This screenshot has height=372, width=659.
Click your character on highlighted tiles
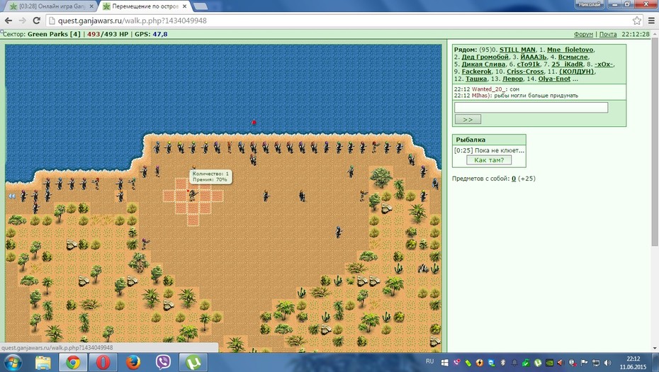pos(193,195)
